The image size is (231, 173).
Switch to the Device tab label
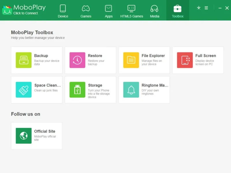pyautogui.click(x=63, y=16)
